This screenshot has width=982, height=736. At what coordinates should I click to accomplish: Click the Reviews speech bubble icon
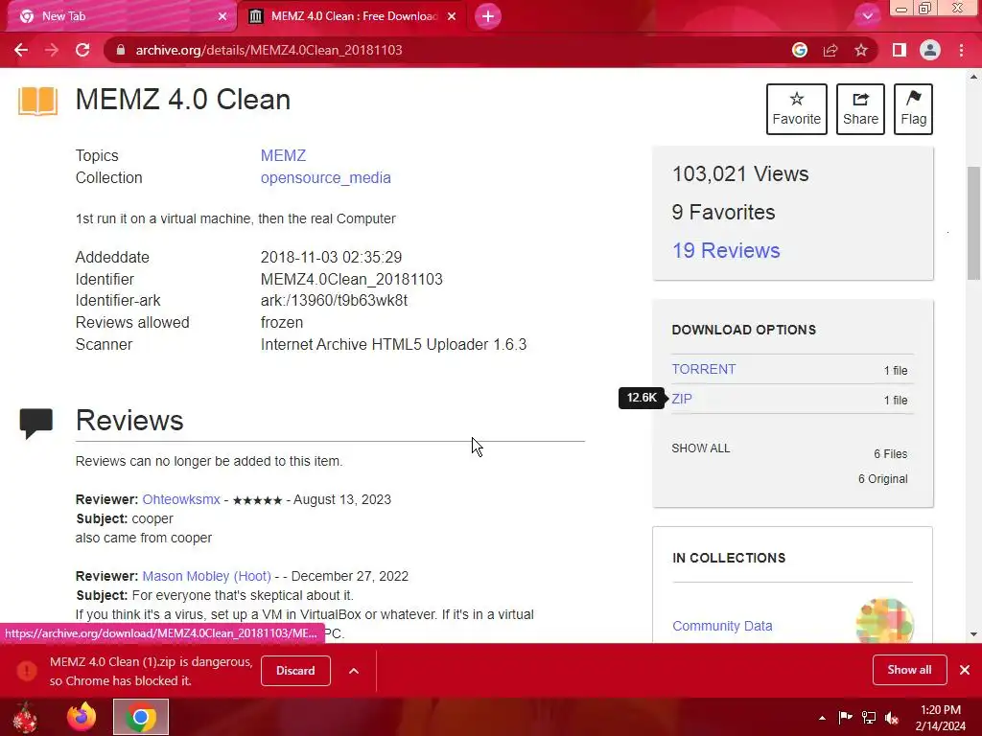coord(36,424)
